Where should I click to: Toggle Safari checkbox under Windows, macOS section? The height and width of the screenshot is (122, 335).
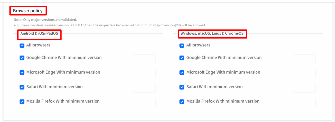point(182,87)
